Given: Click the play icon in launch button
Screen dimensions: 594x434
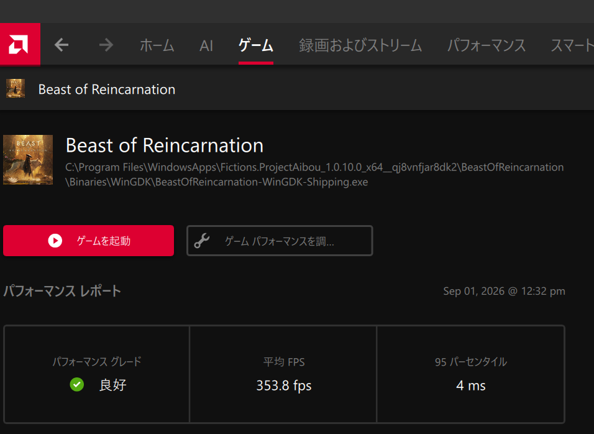Looking at the screenshot, I should [x=55, y=241].
